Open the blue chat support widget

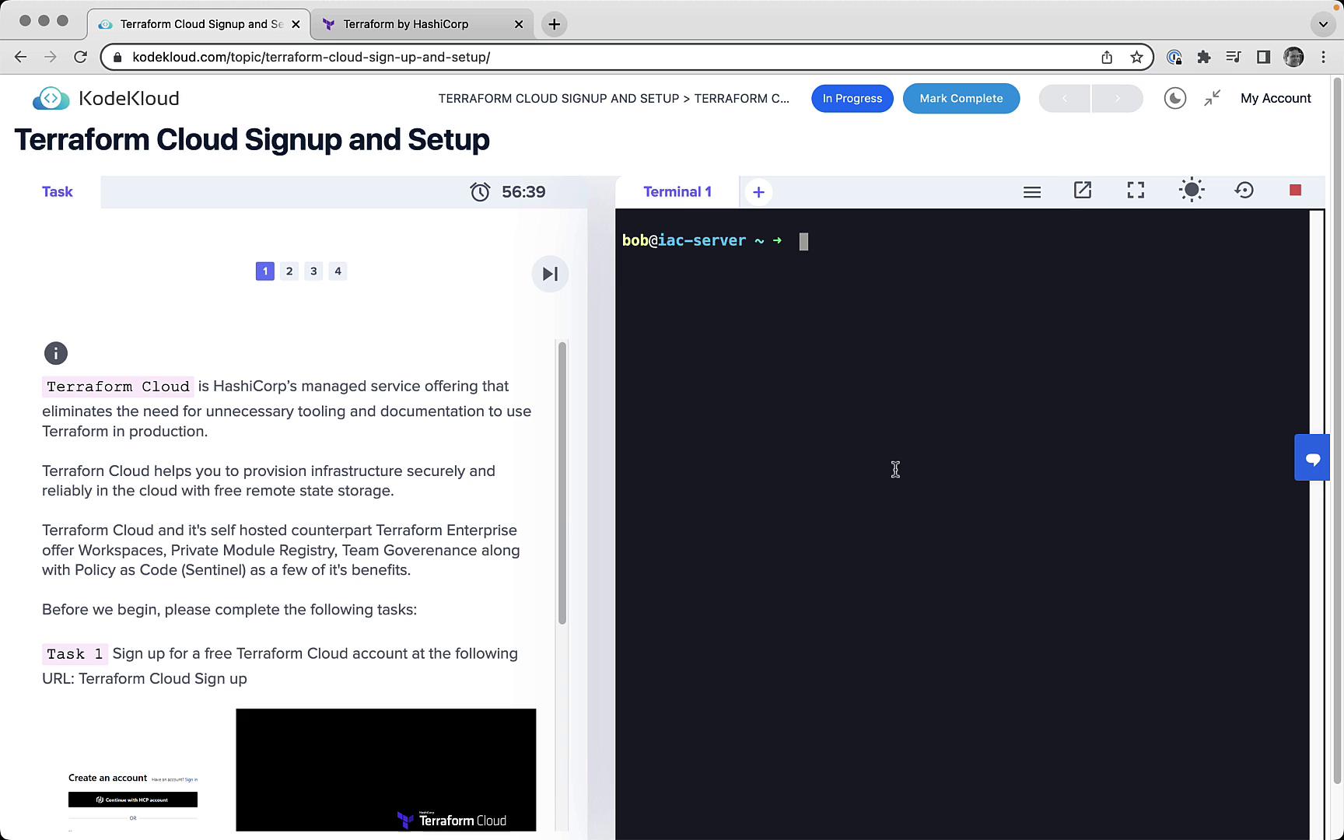[x=1312, y=458]
